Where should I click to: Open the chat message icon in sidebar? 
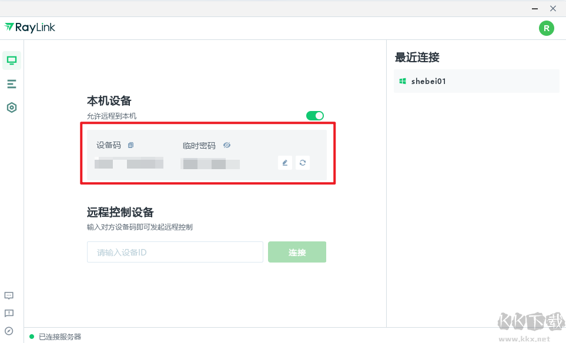pos(9,296)
